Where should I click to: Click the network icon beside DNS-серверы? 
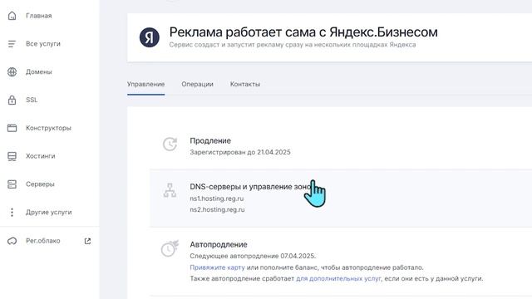170,190
